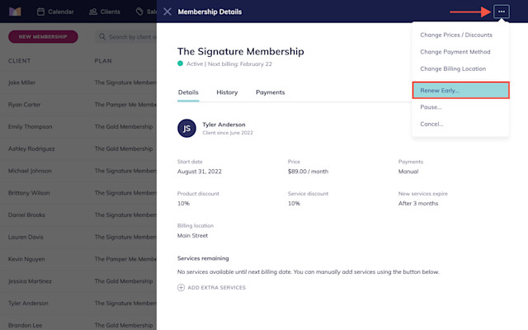Click the New Membership button
This screenshot has width=528, height=330.
[x=43, y=36]
